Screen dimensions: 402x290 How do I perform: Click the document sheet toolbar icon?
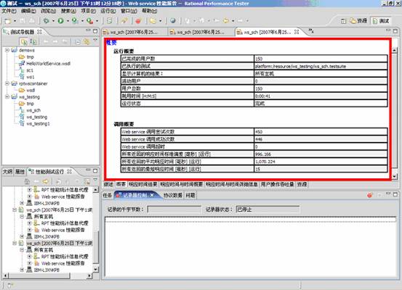click(x=110, y=21)
